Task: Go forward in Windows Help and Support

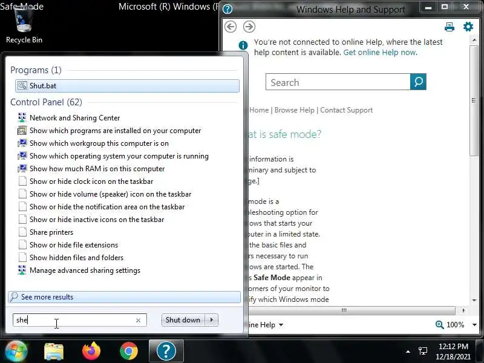Action: tap(249, 27)
